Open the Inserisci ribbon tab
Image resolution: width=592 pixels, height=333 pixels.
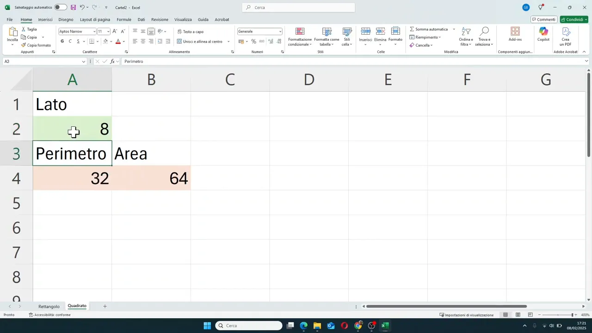(x=45, y=19)
